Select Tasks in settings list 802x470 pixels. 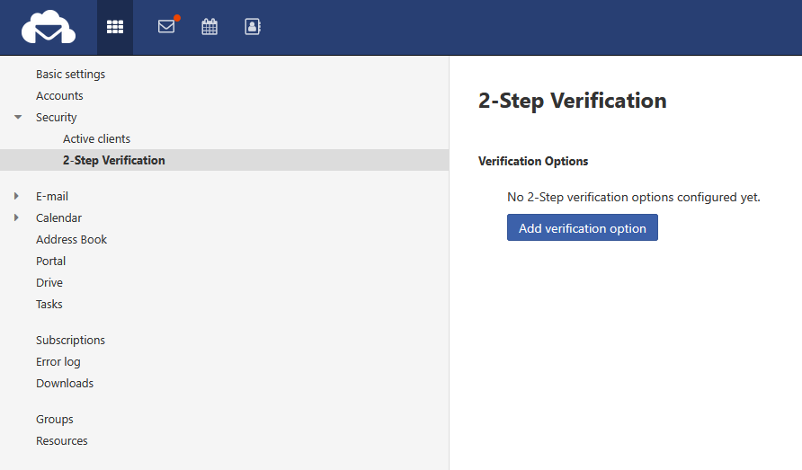(49, 305)
